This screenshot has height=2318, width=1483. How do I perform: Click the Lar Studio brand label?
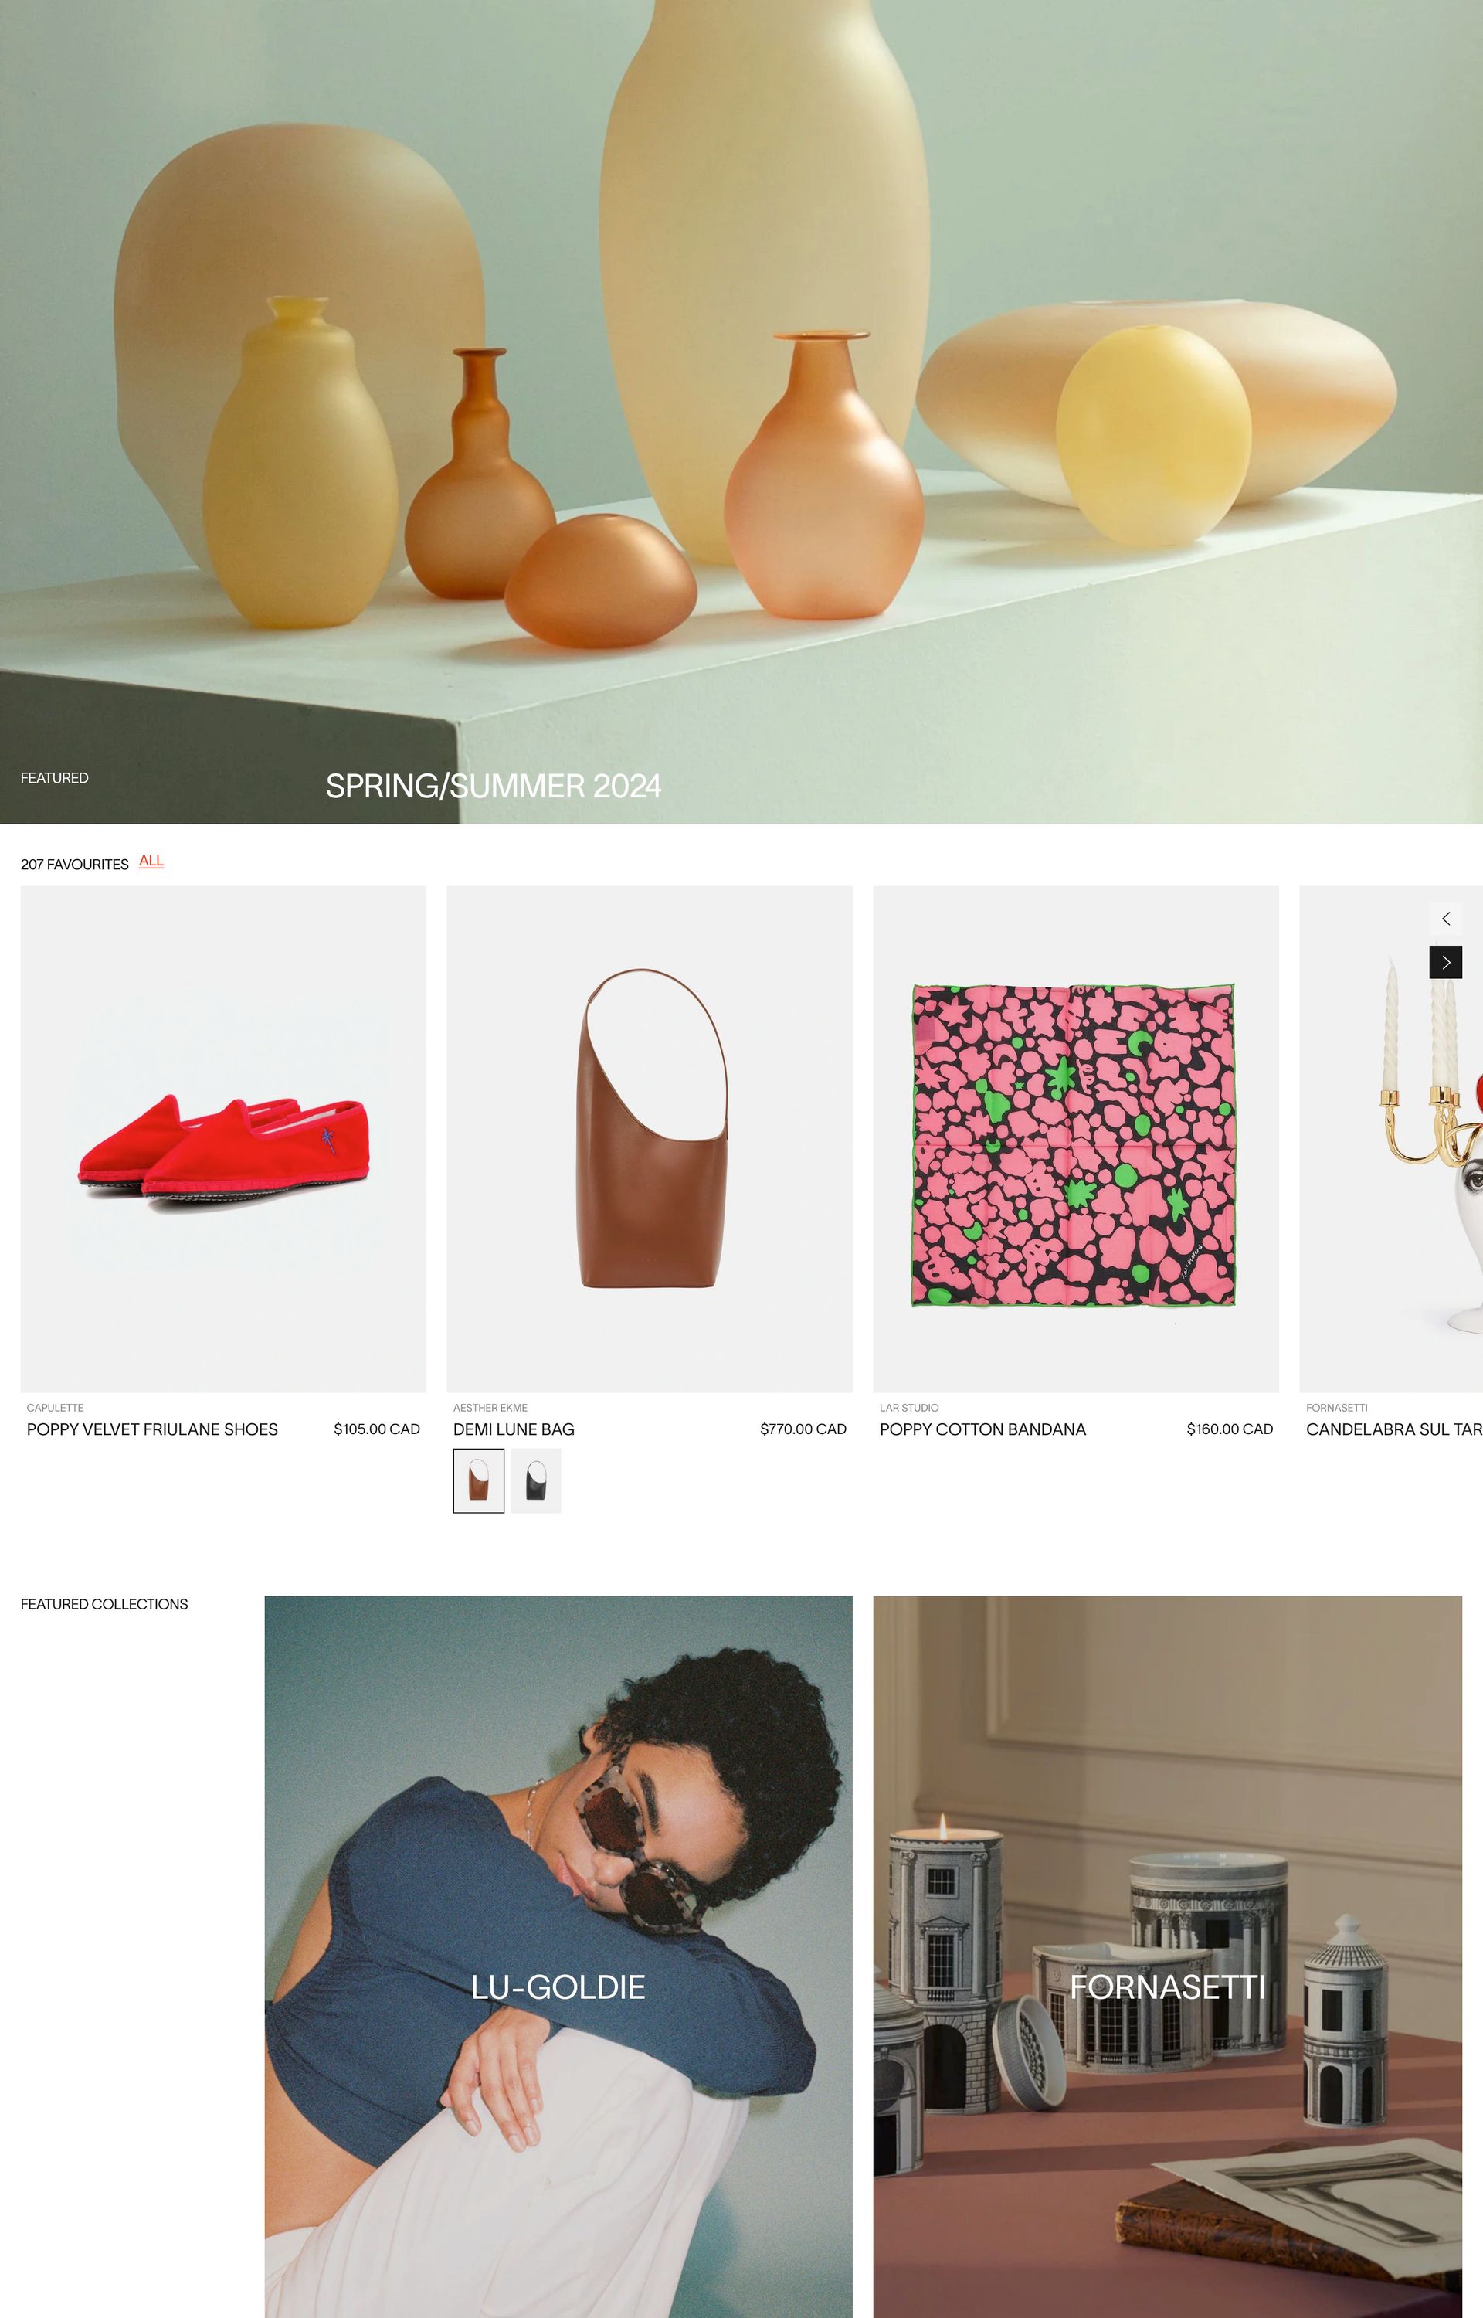coord(909,1408)
